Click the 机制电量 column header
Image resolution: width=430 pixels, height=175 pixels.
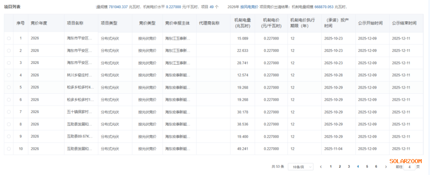click(242, 23)
